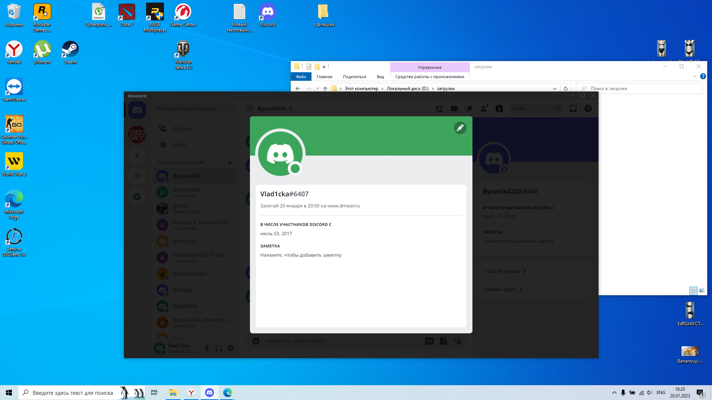Toggle deafen headphones in Discord
Image resolution: width=712 pixels, height=400 pixels.
tap(219, 348)
